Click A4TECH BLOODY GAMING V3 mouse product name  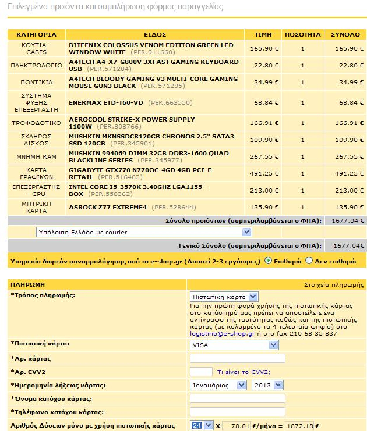pyautogui.click(x=153, y=82)
